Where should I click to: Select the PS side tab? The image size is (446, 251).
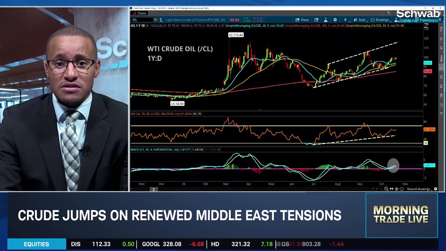(x=441, y=86)
